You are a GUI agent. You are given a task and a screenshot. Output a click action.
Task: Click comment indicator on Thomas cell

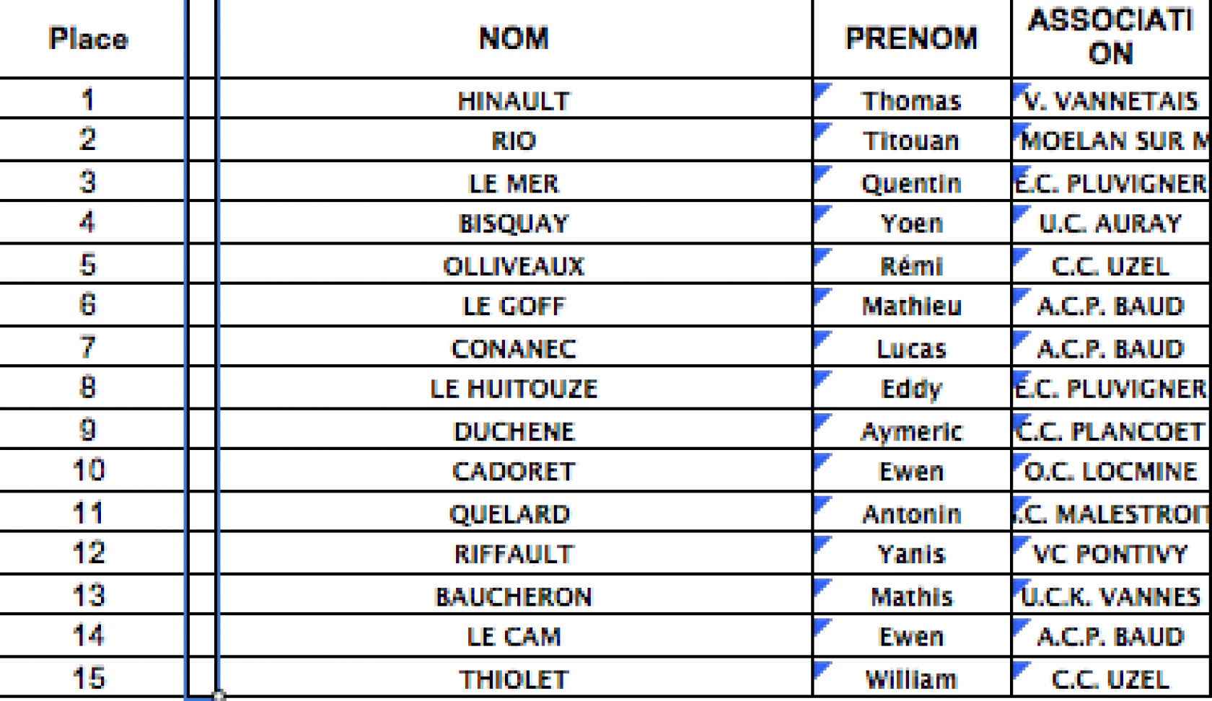coord(821,89)
